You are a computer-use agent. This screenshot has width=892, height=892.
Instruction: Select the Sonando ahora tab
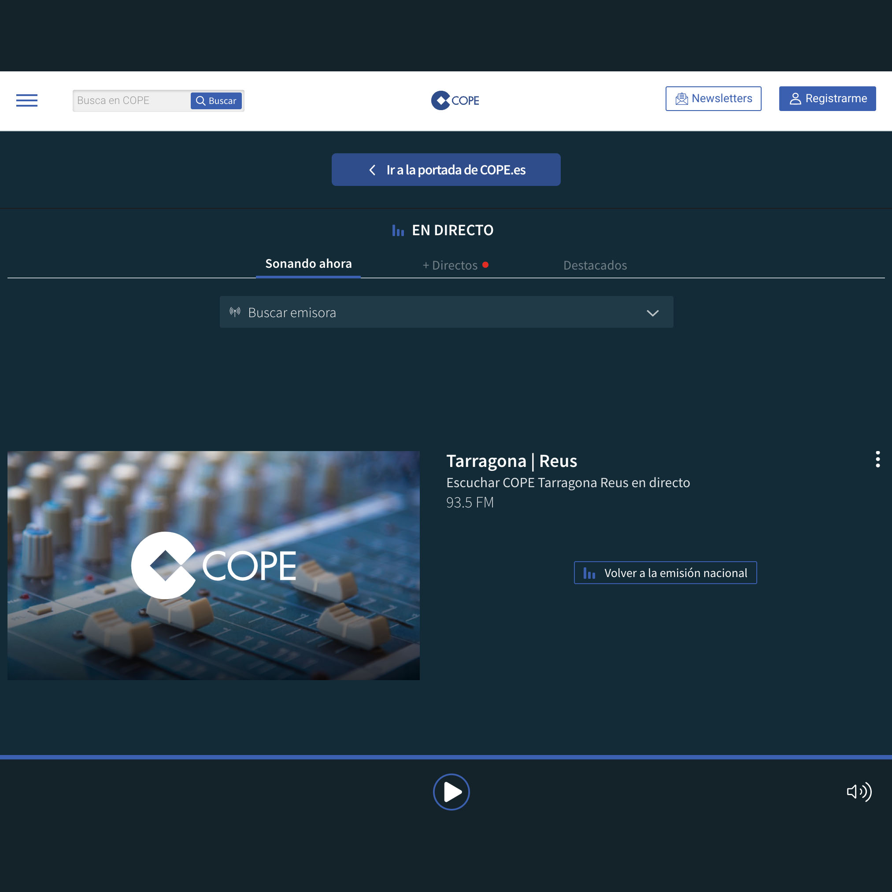pyautogui.click(x=308, y=264)
